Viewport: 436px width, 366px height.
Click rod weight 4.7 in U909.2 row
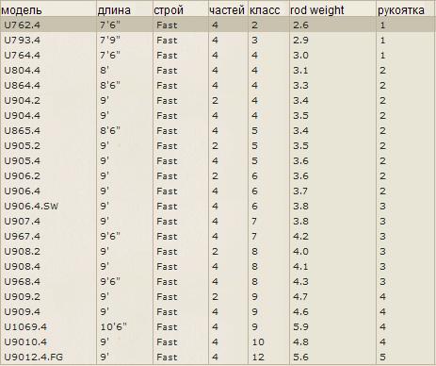(300, 296)
